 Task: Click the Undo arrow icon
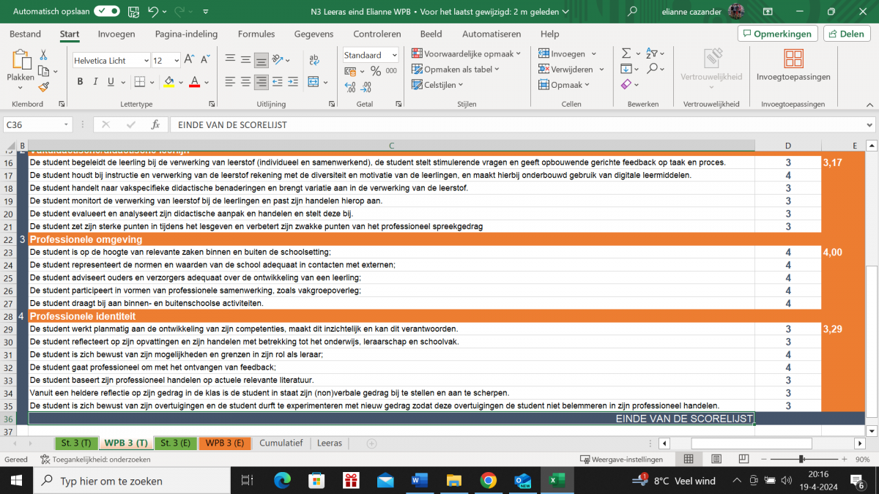tap(153, 12)
